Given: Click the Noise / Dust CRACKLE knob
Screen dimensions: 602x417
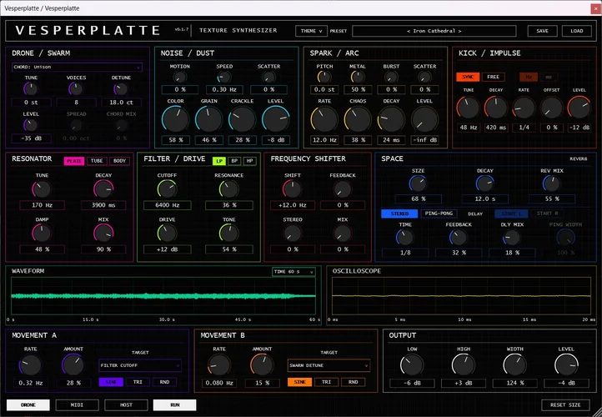Looking at the screenshot, I should [243, 119].
